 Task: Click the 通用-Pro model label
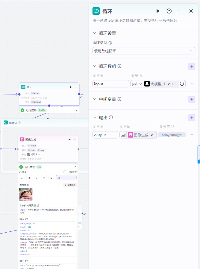pyautogui.click(x=35, y=154)
